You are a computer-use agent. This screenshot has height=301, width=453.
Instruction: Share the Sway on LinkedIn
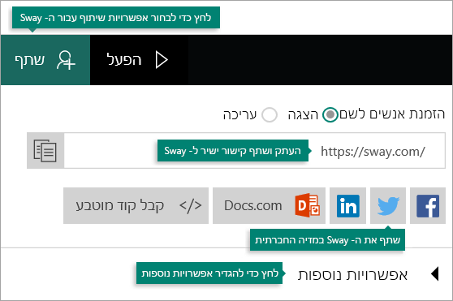pos(347,206)
